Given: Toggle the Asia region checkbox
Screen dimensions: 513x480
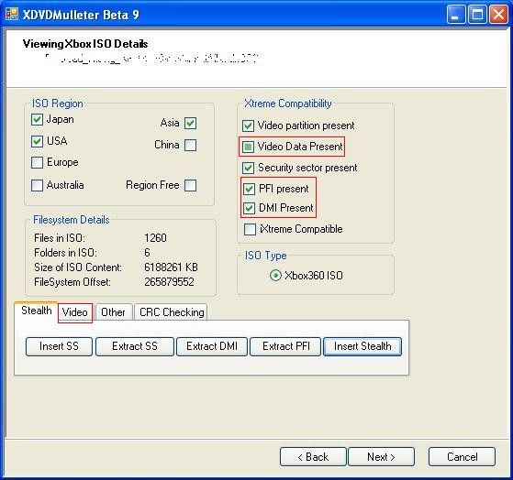Looking at the screenshot, I should coord(190,124).
